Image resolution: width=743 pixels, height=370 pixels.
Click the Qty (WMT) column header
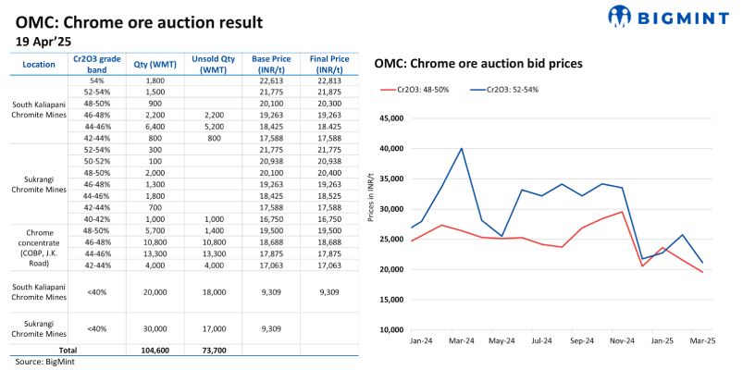click(x=155, y=64)
